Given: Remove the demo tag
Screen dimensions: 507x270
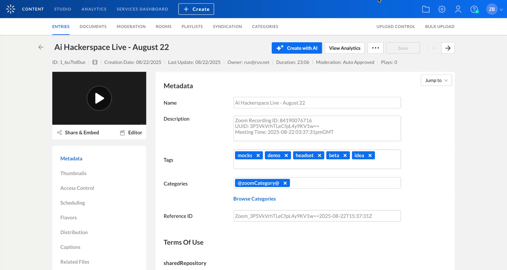Looking at the screenshot, I should click(x=286, y=155).
